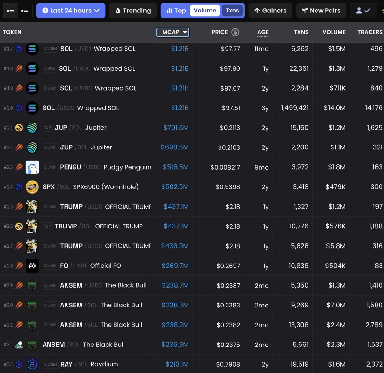This screenshot has height=373, width=384.
Task: Select the Top filter
Action: click(x=176, y=11)
